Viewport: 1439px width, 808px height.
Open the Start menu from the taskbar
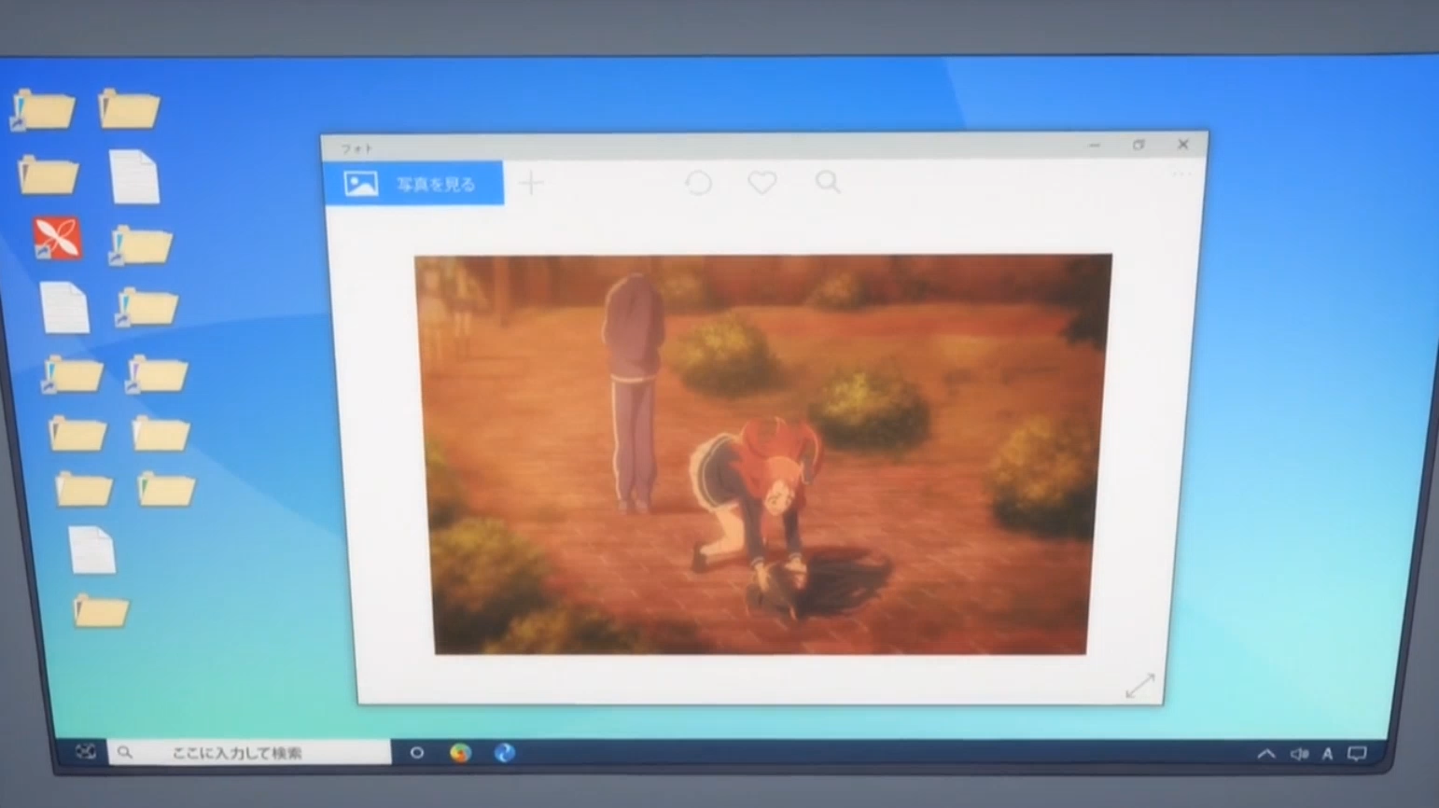tap(85, 751)
